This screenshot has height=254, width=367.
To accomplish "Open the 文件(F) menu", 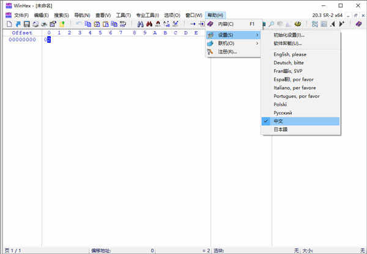I will click(21, 15).
